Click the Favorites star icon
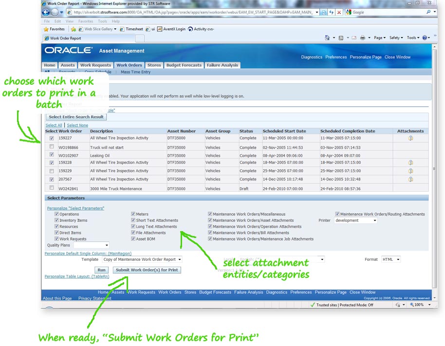The image size is (445, 346). (46, 29)
